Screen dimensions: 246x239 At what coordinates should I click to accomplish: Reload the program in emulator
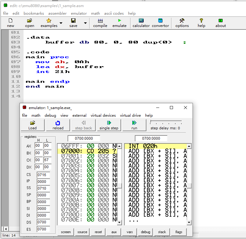pyautogui.click(x=58, y=125)
